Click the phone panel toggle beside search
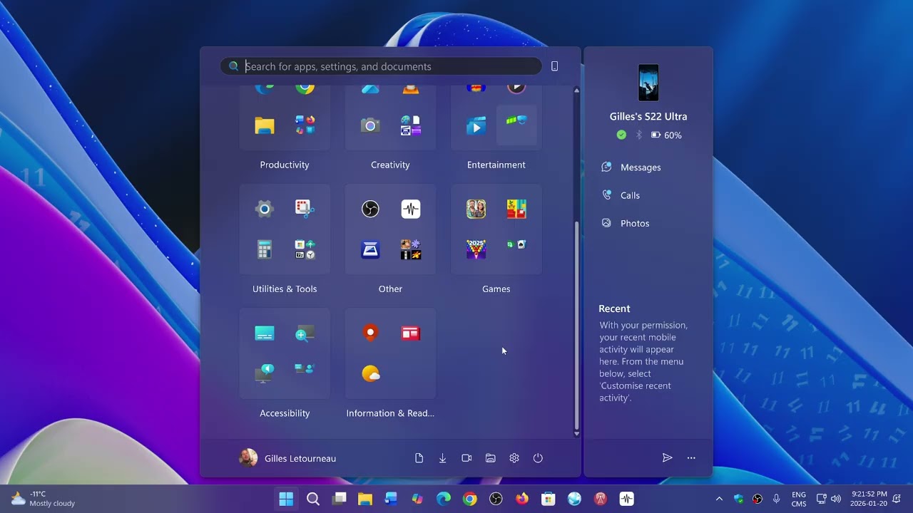This screenshot has height=513, width=913. (554, 66)
